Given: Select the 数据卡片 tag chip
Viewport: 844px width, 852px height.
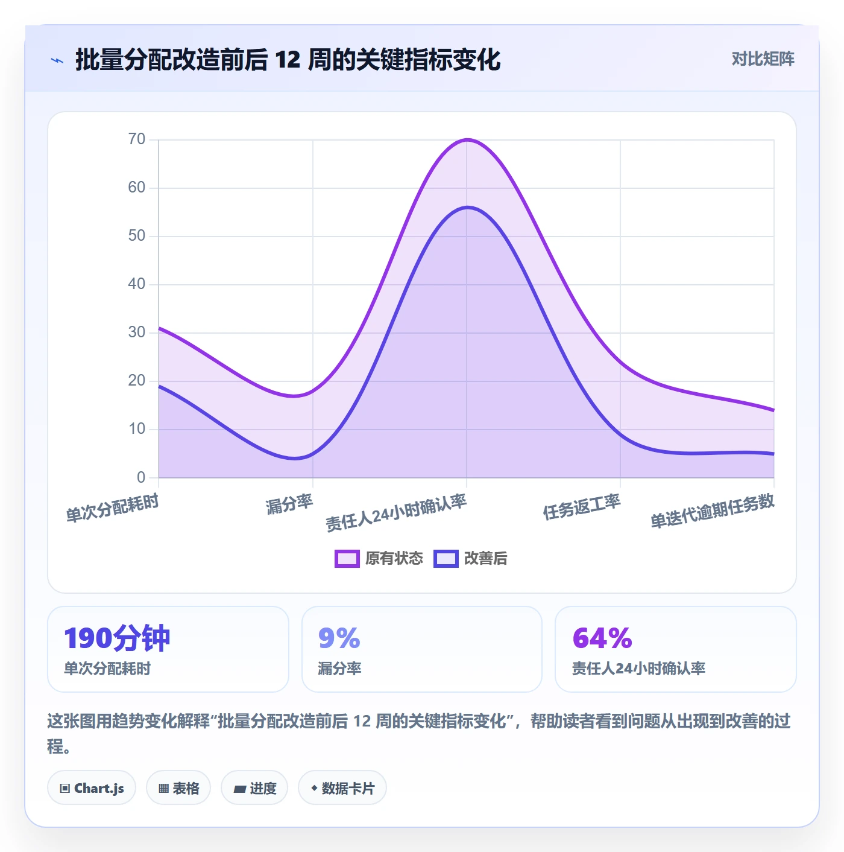Looking at the screenshot, I should [x=342, y=788].
